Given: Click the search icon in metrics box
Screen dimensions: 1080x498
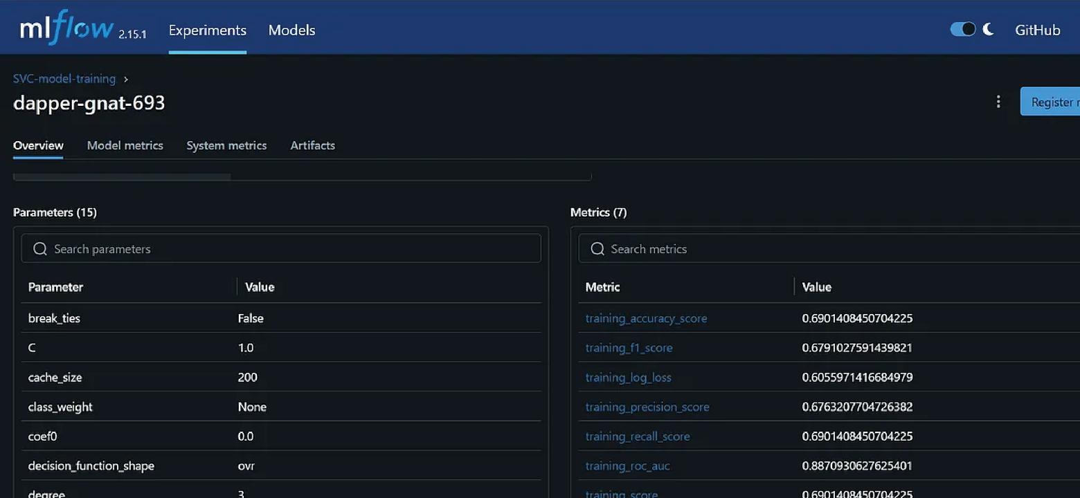Looking at the screenshot, I should [597, 249].
